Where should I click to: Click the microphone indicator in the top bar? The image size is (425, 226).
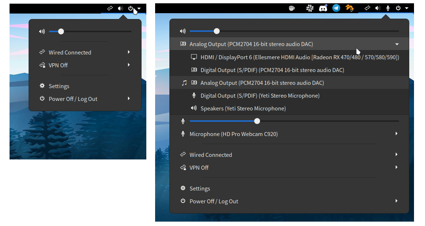pyautogui.click(x=388, y=8)
